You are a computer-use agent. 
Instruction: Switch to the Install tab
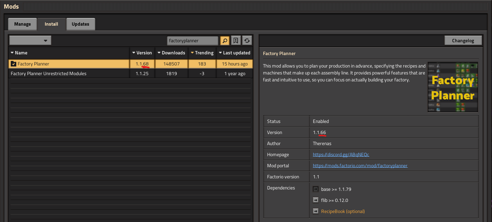point(51,24)
